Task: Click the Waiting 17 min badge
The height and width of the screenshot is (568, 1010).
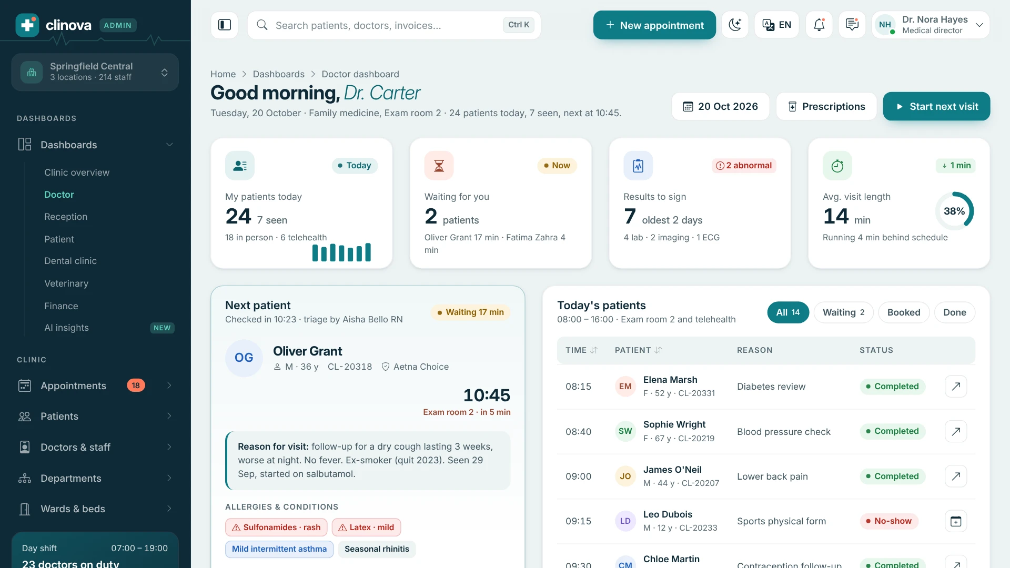Action: [x=470, y=312]
